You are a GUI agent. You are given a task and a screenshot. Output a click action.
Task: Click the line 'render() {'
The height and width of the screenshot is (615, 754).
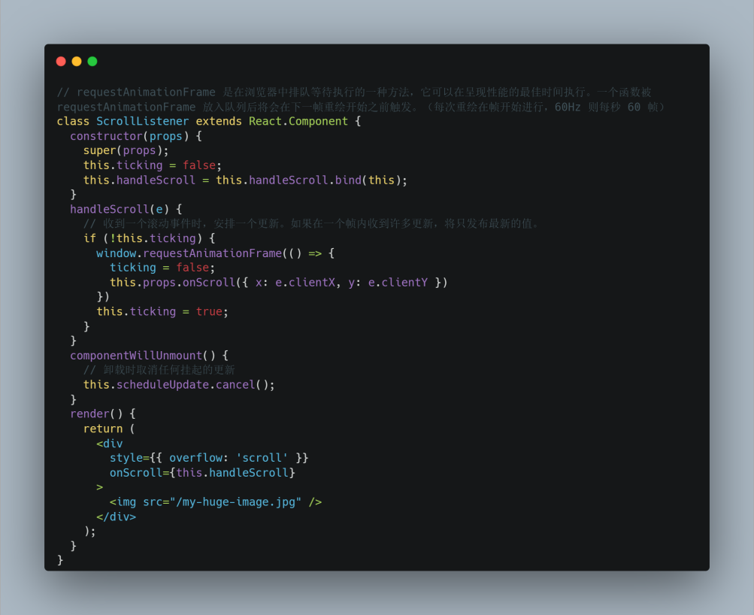pos(103,414)
